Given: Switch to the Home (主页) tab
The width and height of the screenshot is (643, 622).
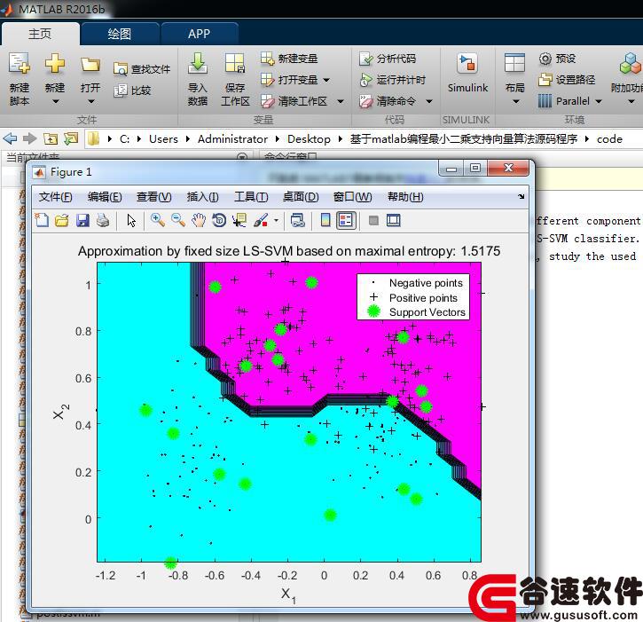Looking at the screenshot, I should coord(40,34).
